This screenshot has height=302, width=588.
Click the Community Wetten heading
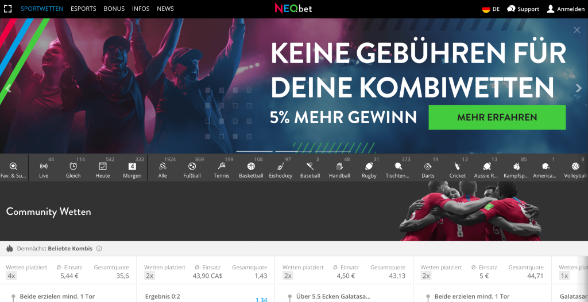tap(48, 211)
